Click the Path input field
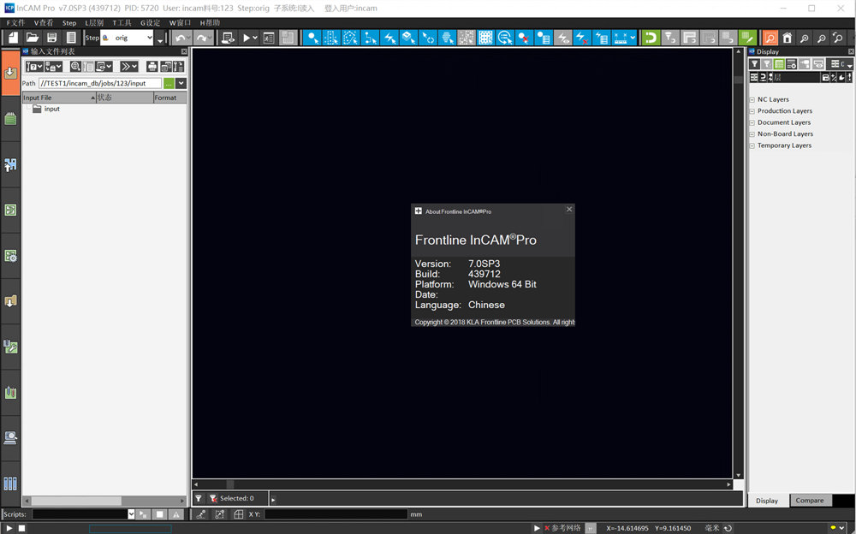Viewport: 856px width, 534px height. click(x=100, y=84)
